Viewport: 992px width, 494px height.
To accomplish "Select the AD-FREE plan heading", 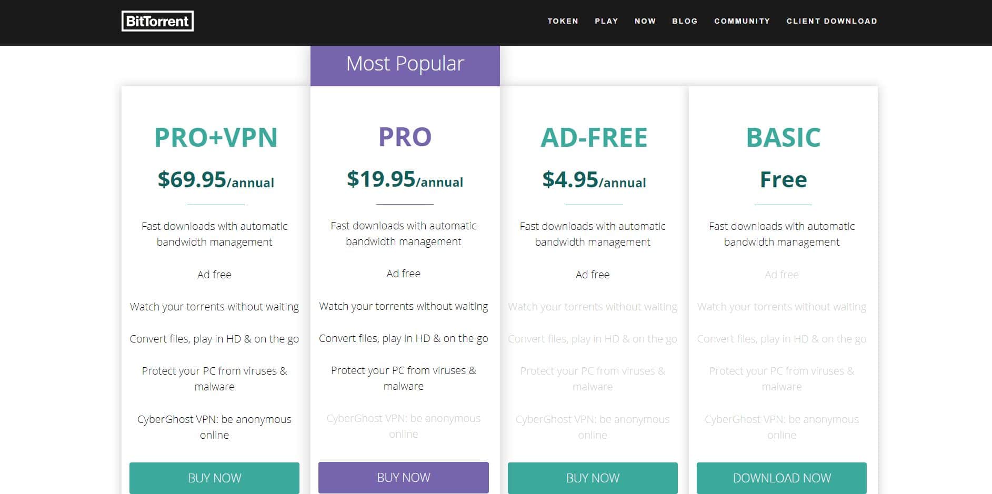I will pos(594,137).
